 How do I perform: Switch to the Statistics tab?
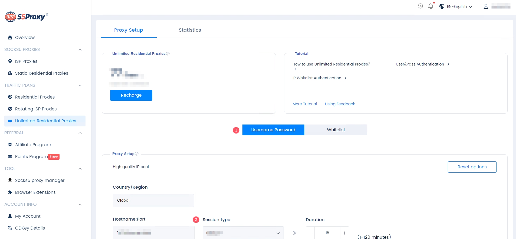click(190, 30)
